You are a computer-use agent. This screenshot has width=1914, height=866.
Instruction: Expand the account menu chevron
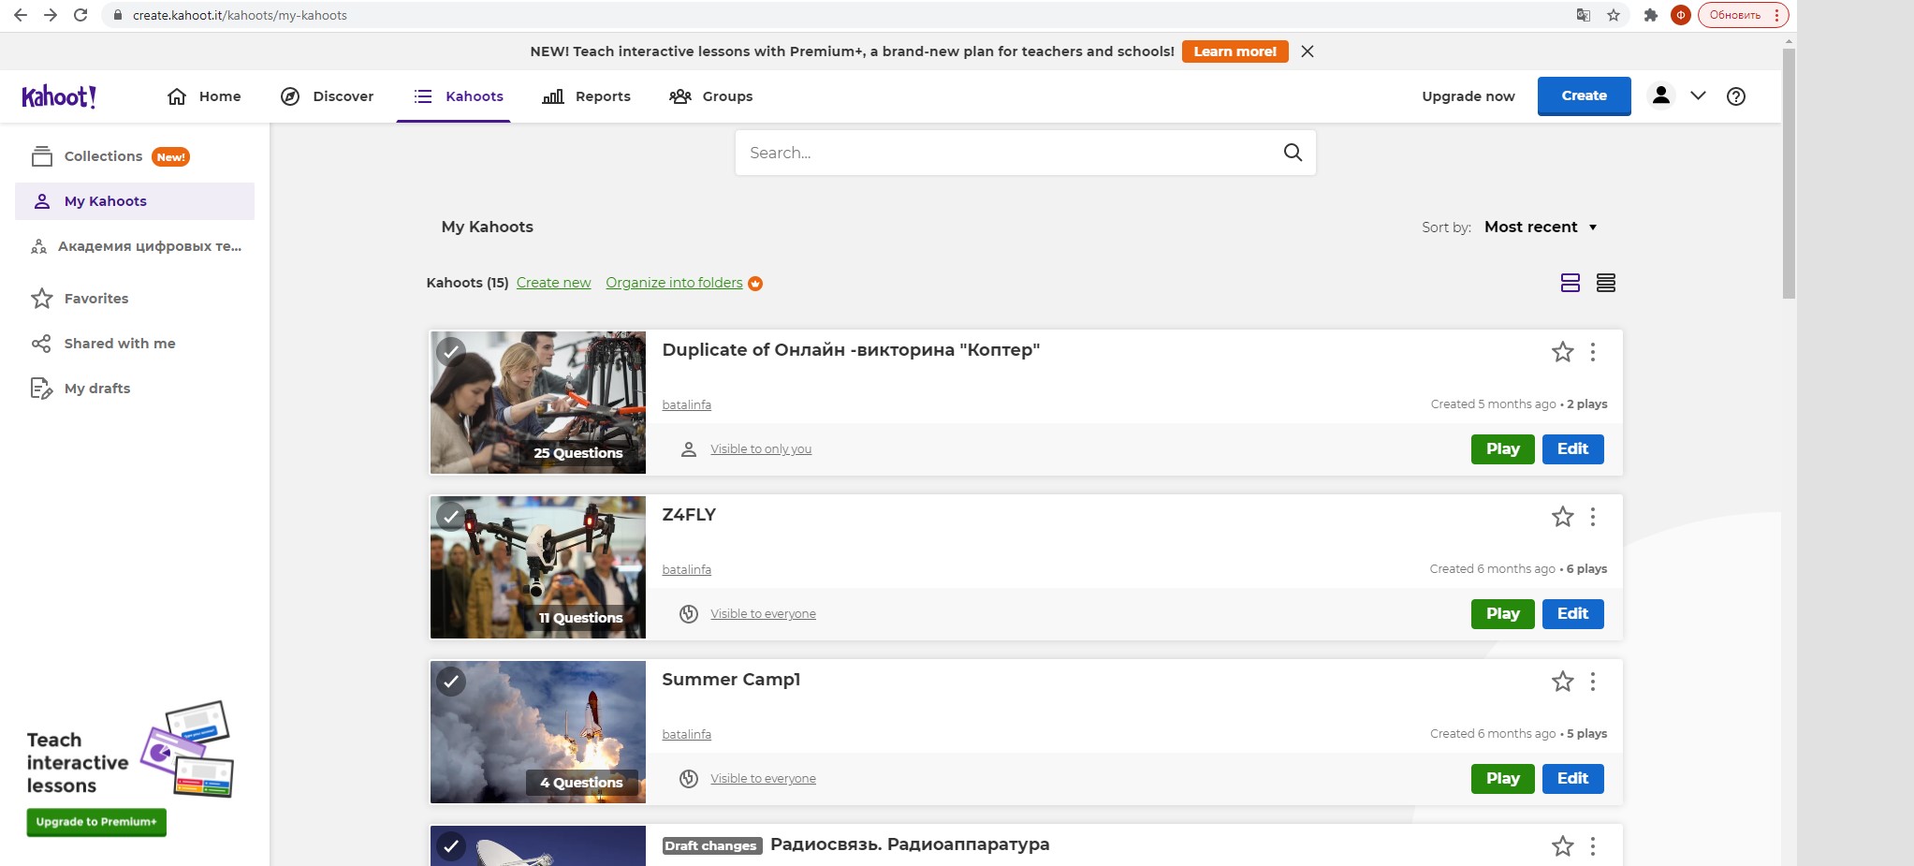pyautogui.click(x=1698, y=95)
